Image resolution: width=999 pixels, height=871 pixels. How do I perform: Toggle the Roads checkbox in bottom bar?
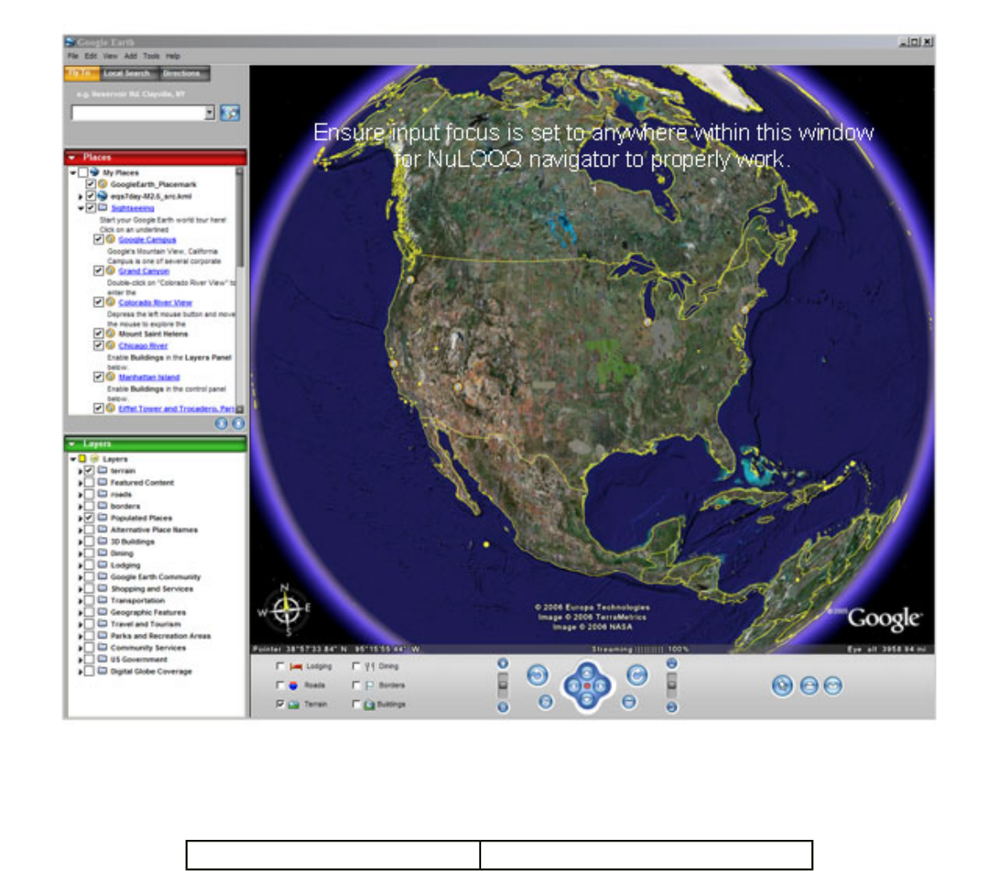point(280,686)
